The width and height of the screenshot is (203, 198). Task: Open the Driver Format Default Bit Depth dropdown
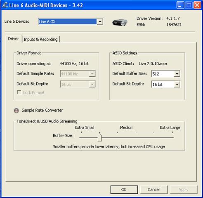(92, 84)
